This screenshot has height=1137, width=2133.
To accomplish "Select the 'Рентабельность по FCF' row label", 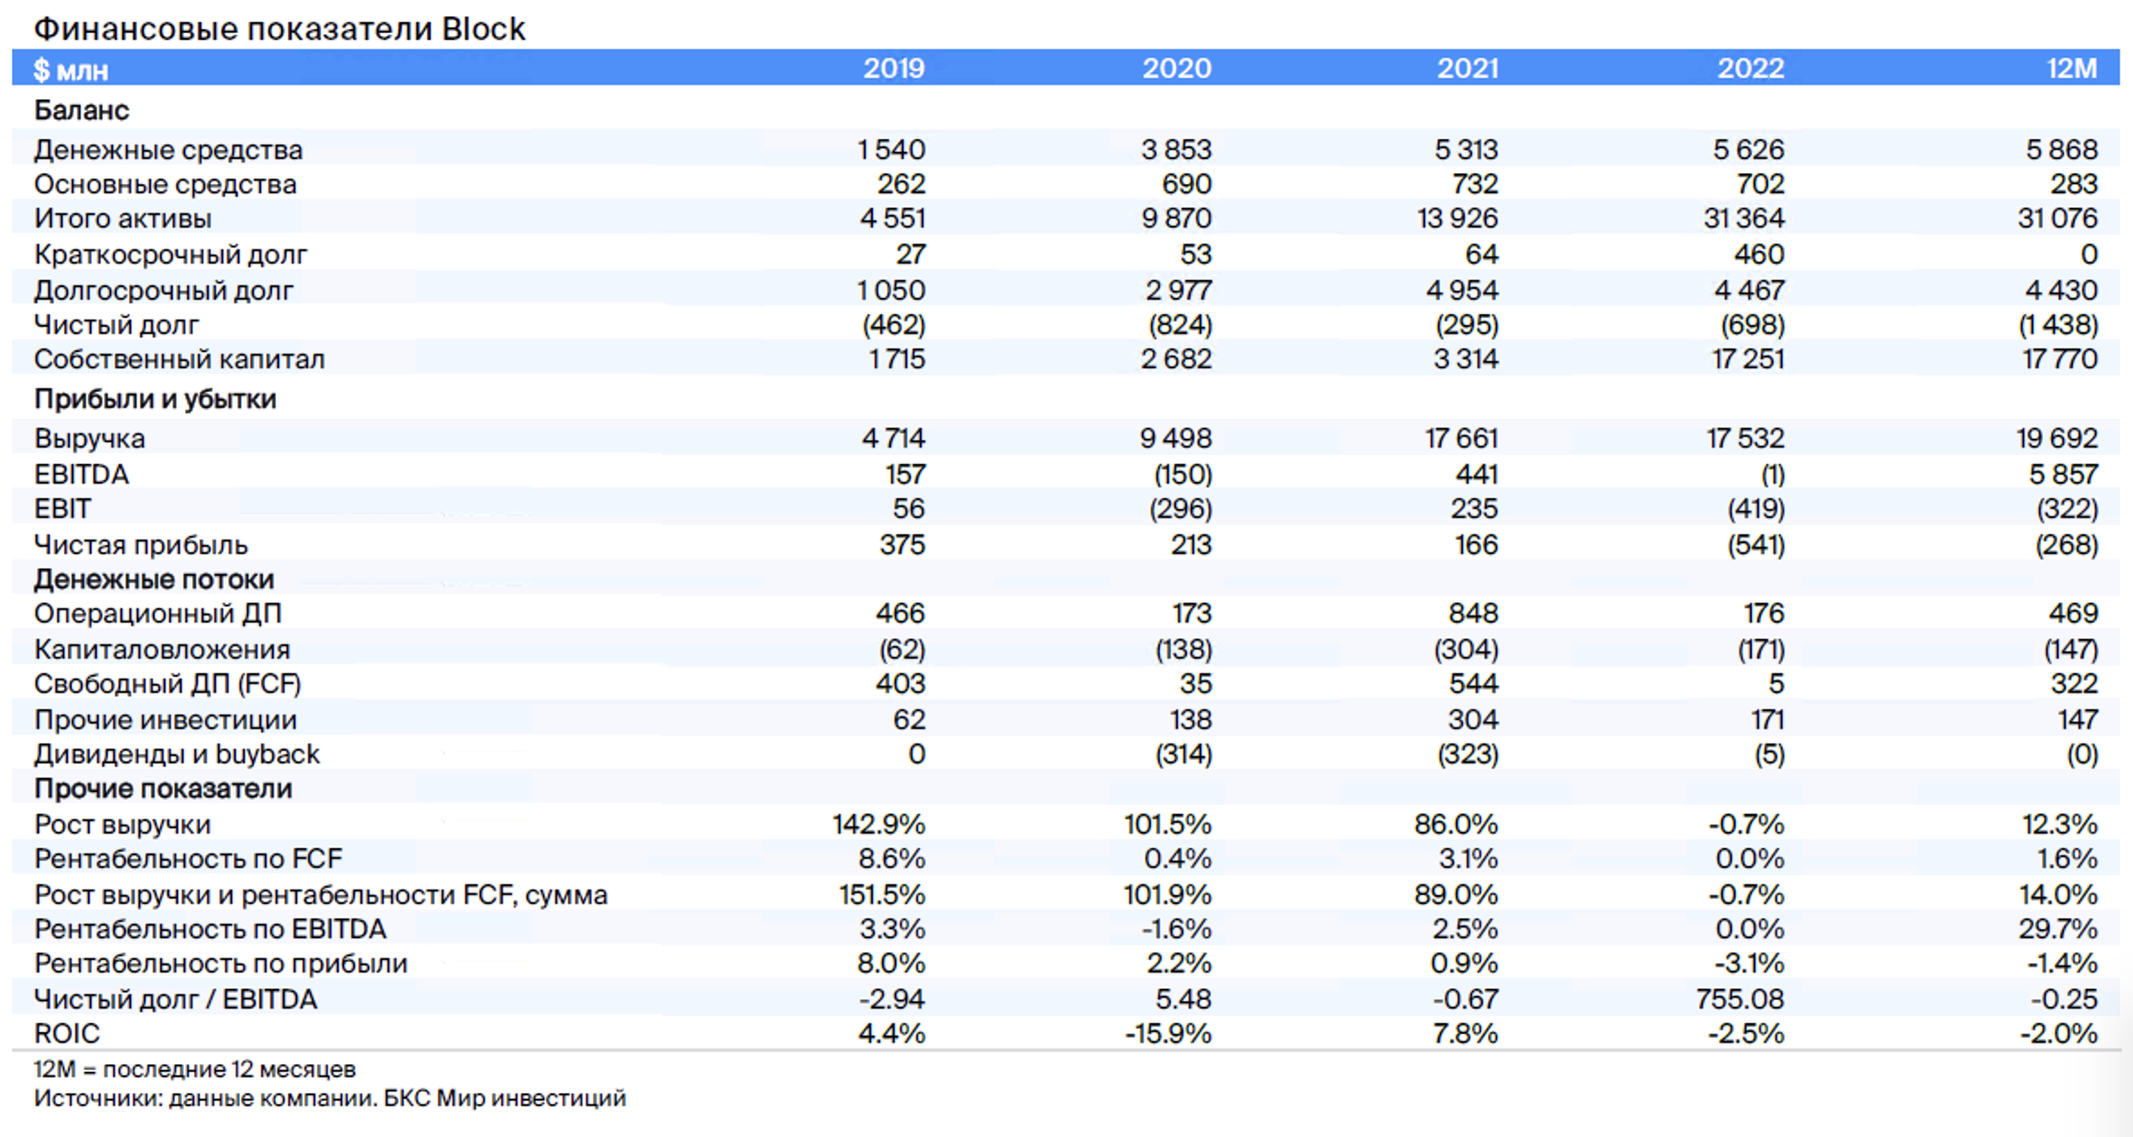I will click(189, 859).
